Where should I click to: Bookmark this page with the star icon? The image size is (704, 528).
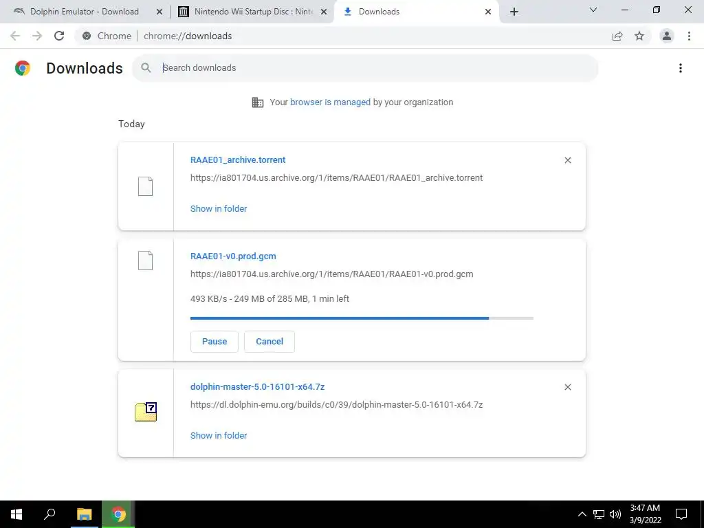coord(639,36)
